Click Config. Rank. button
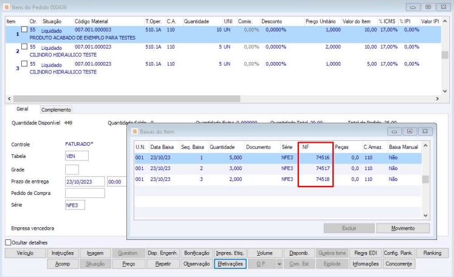The image size is (454, 277). coord(399,253)
